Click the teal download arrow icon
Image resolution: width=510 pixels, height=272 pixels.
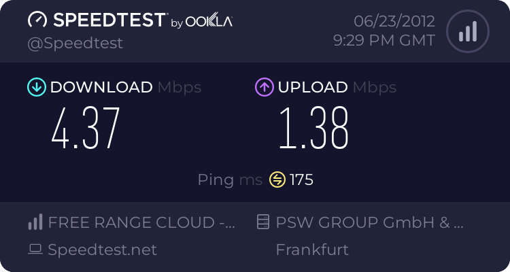36,87
